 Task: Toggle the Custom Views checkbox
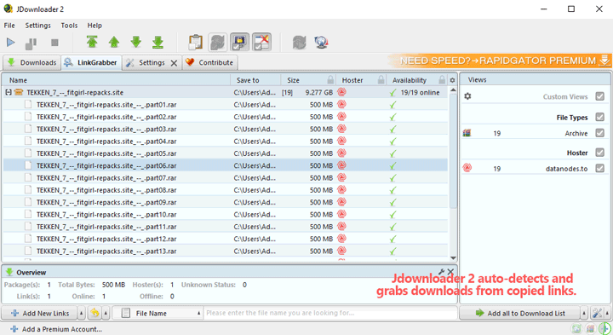599,96
